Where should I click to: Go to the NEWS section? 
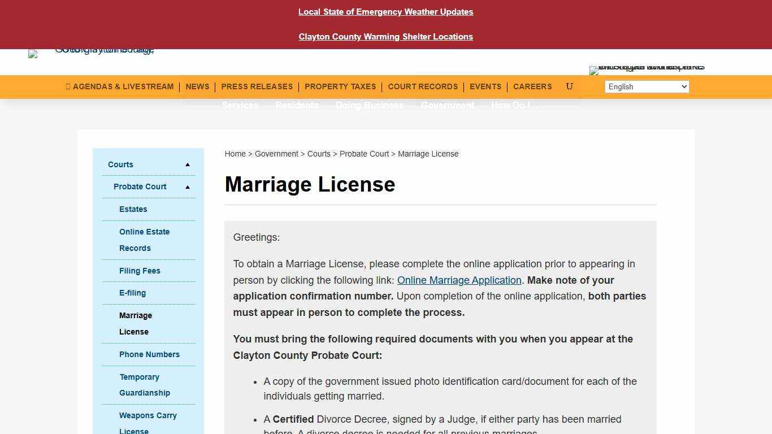point(197,86)
